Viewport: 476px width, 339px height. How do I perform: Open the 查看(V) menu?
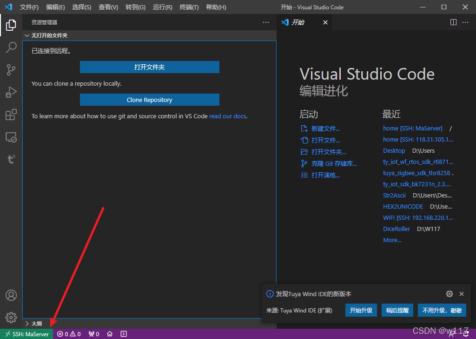pos(108,7)
